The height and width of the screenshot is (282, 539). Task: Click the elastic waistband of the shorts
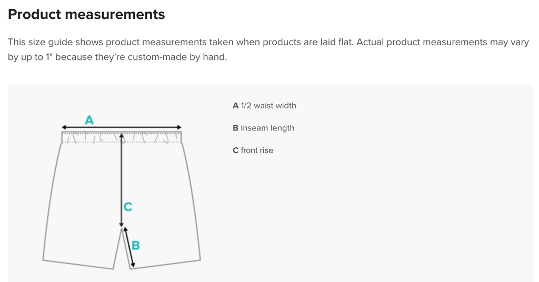(x=122, y=137)
